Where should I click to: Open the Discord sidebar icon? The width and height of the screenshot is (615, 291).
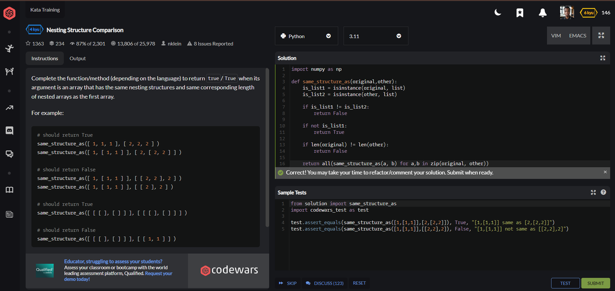pos(9,130)
